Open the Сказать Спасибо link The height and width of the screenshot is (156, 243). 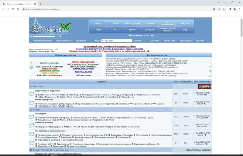pyautogui.click(x=50, y=63)
